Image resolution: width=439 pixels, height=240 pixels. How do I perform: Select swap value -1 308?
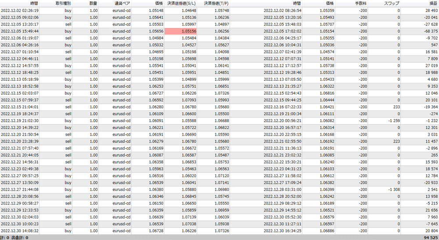(x=394, y=190)
